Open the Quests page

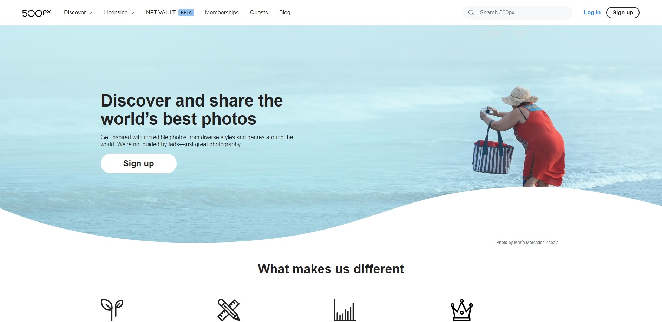click(259, 13)
